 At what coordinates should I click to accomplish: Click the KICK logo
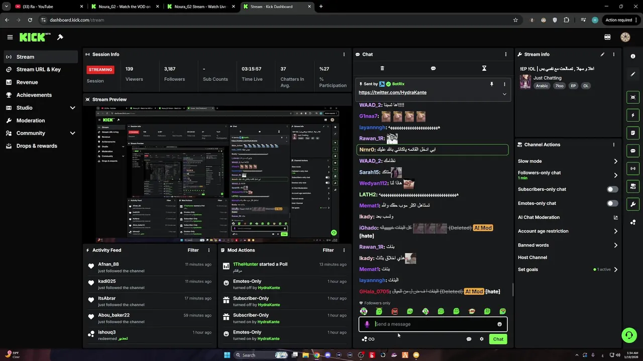tap(35, 37)
